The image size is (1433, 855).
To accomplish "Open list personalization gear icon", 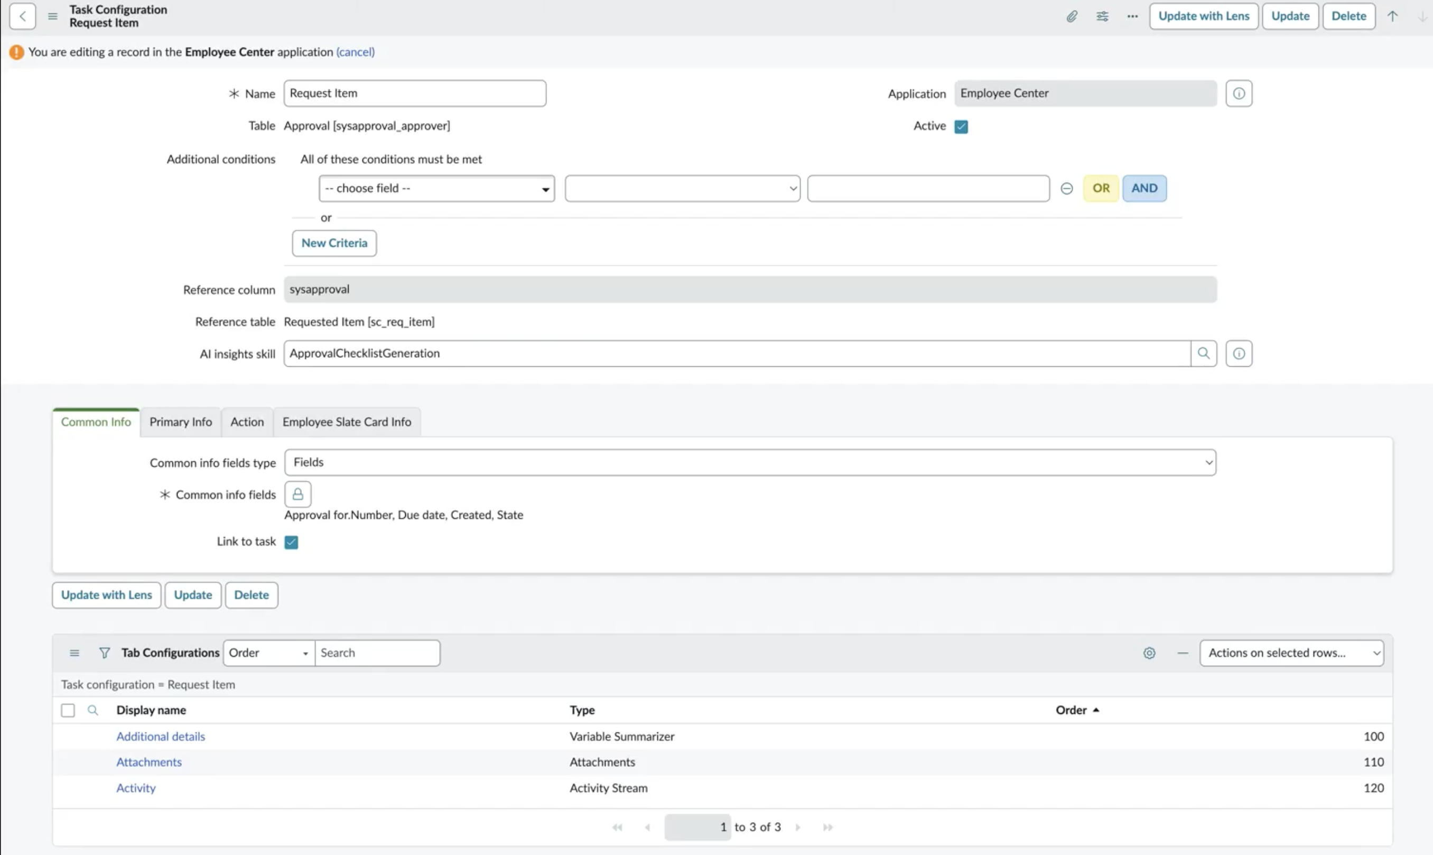I will coord(1149,653).
